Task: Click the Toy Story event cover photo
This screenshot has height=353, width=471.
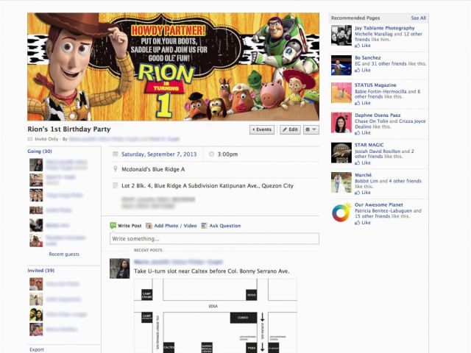Action: (174, 67)
